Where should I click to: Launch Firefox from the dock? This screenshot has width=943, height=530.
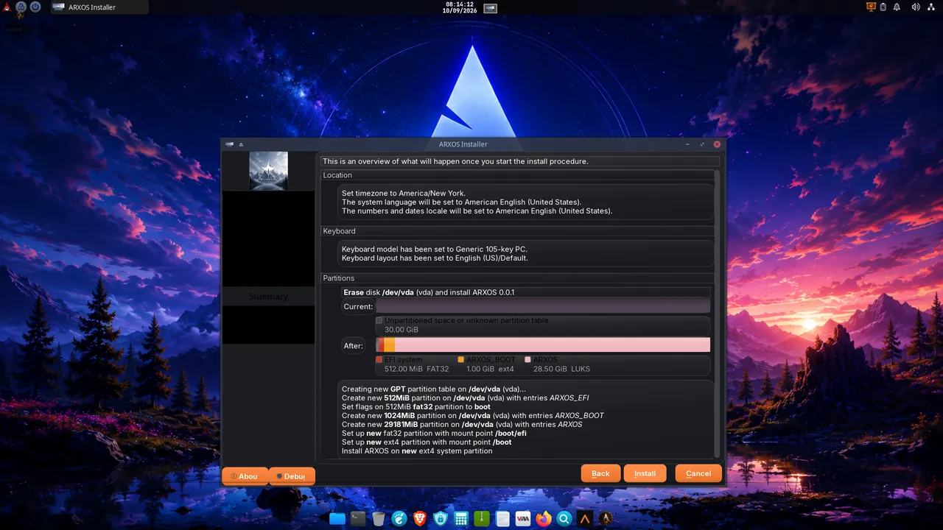click(x=544, y=519)
